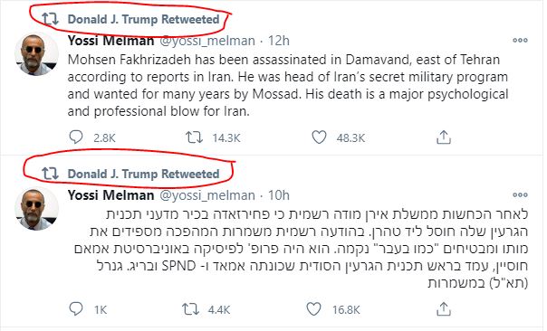Open Yossi Melman's avatar on first tweet
Viewport: 547px width, 331px height.
[36, 54]
